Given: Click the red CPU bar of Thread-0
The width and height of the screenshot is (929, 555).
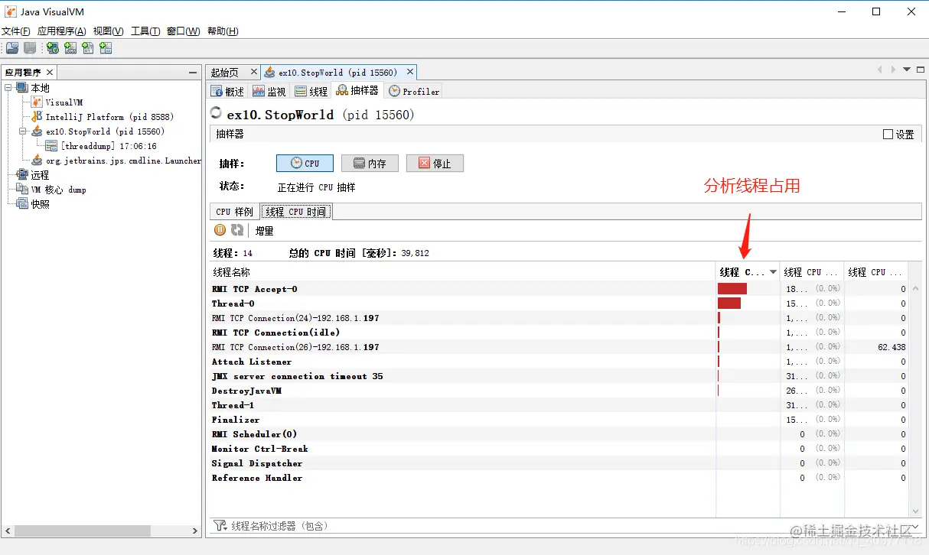Looking at the screenshot, I should click(x=729, y=303).
